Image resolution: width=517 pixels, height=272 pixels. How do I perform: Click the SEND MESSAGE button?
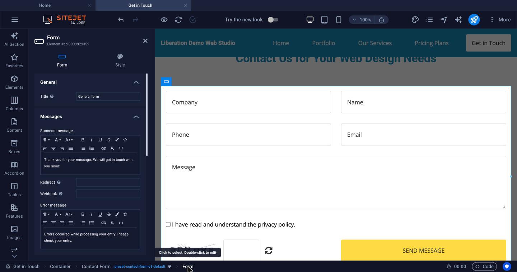click(424, 250)
